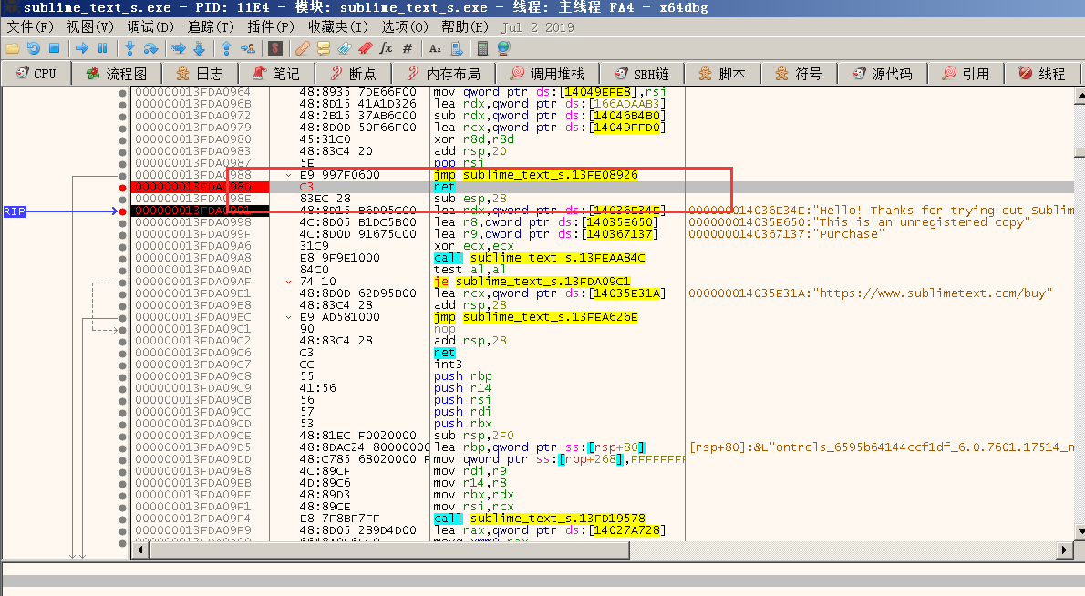Switch to the 内存布局 tab
Screen dimensions: 1085x596
445,73
